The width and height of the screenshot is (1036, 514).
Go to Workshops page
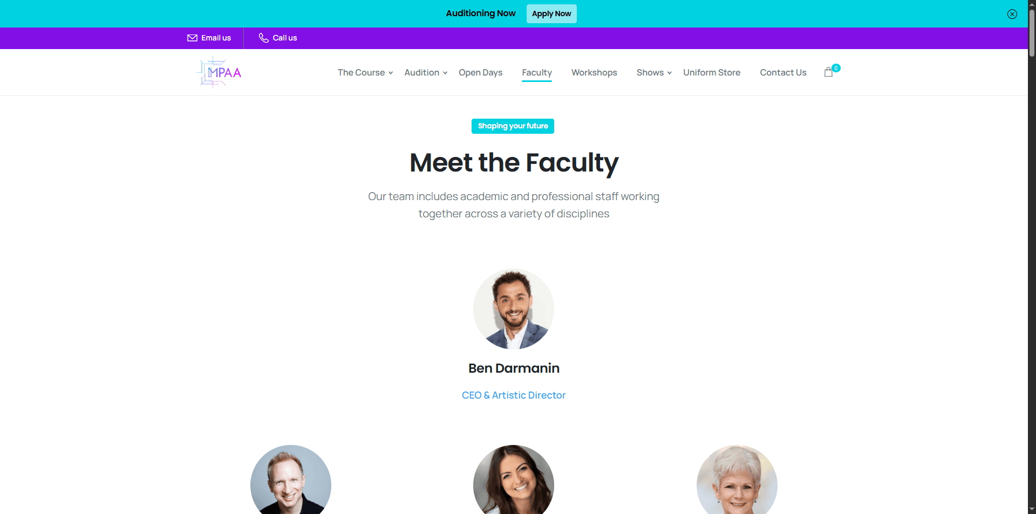coord(594,72)
